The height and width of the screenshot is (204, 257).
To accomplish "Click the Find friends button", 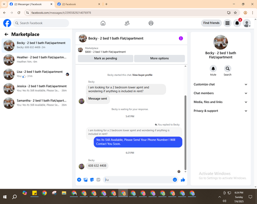I will (x=211, y=23).
